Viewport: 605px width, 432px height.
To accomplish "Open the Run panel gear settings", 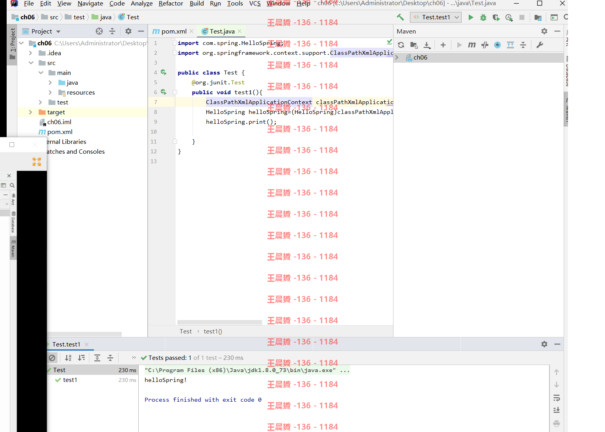I will [544, 344].
